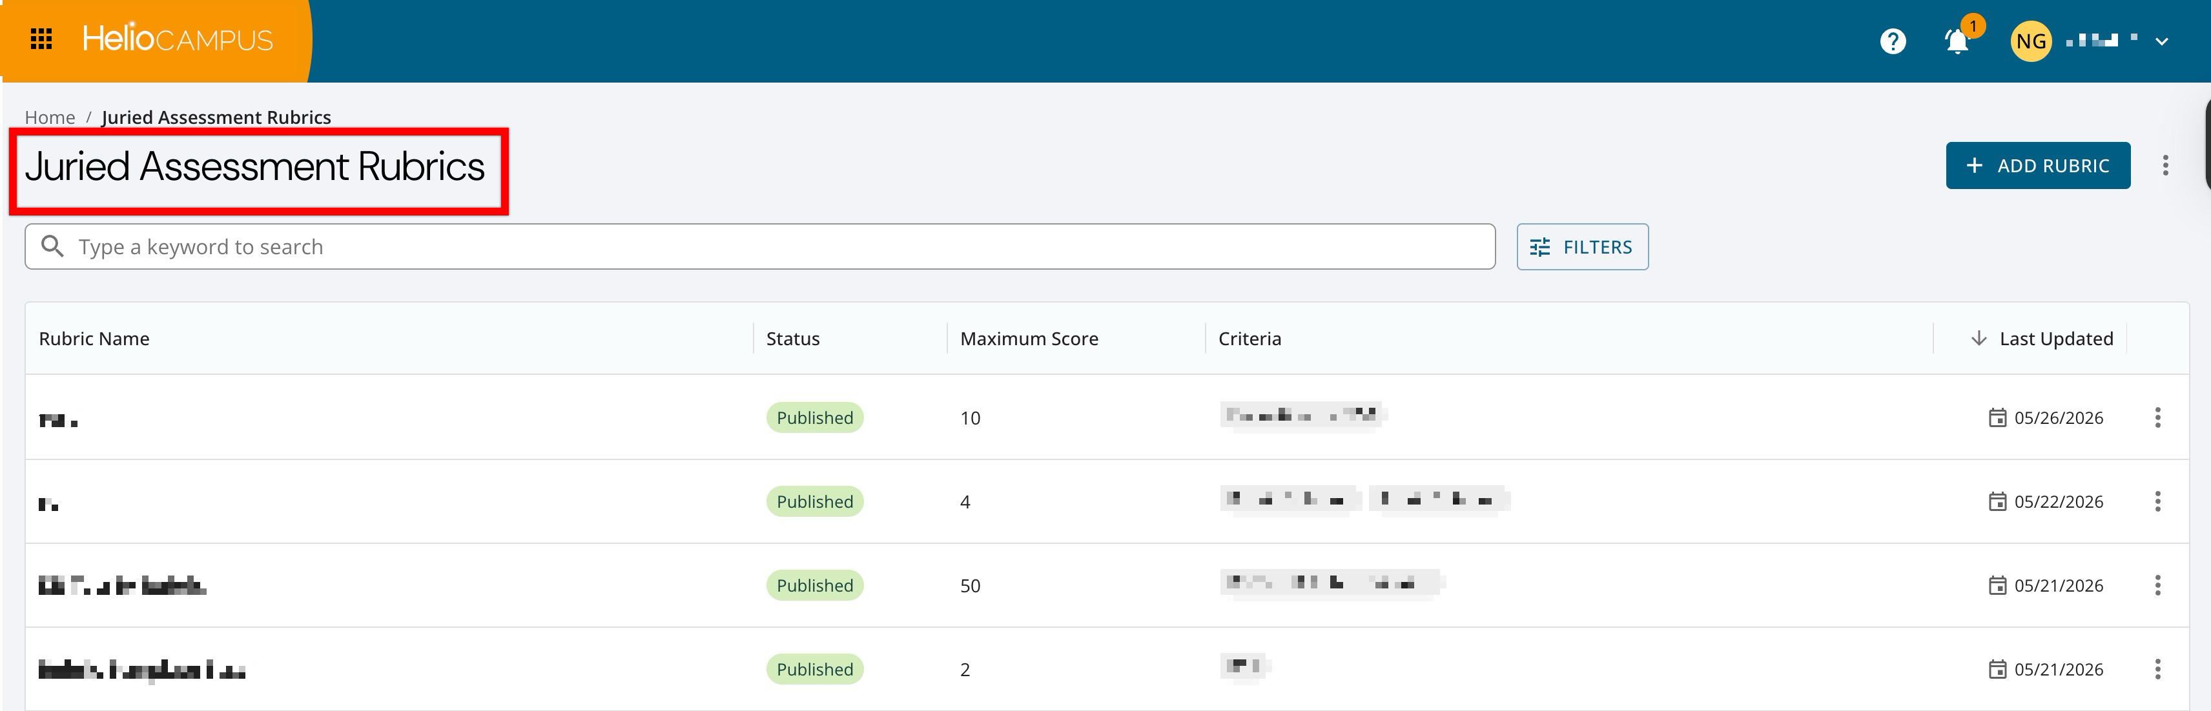Click the NG user avatar
The width and height of the screenshot is (2211, 711).
coord(2031,41)
